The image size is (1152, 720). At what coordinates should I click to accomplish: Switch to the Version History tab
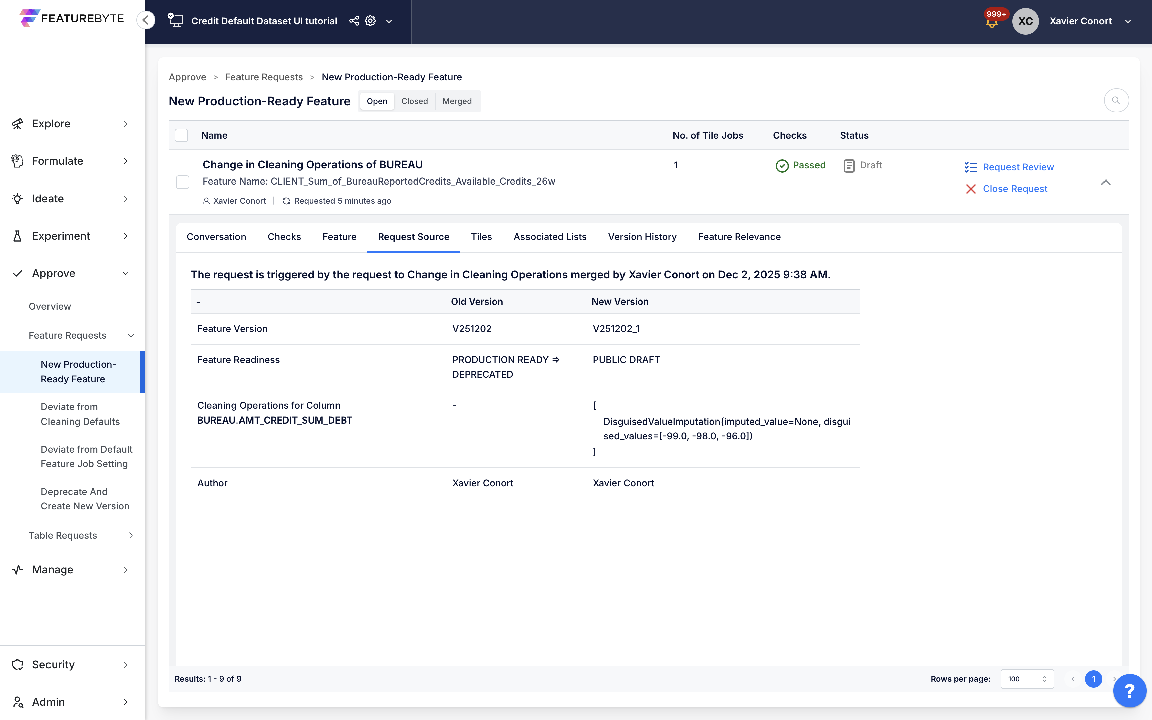click(x=642, y=237)
